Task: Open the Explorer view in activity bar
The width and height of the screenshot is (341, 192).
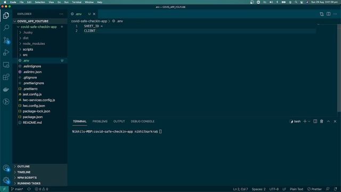Action: click(x=6, y=15)
